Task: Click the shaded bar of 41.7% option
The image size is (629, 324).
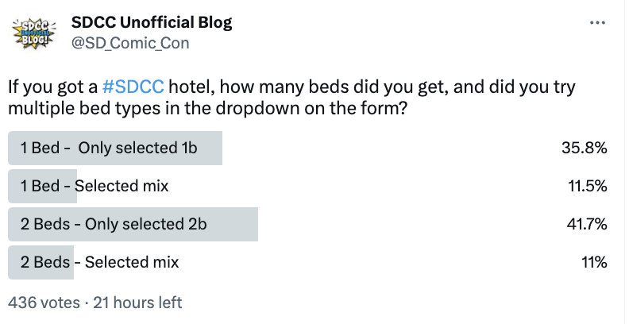Action: [133, 224]
